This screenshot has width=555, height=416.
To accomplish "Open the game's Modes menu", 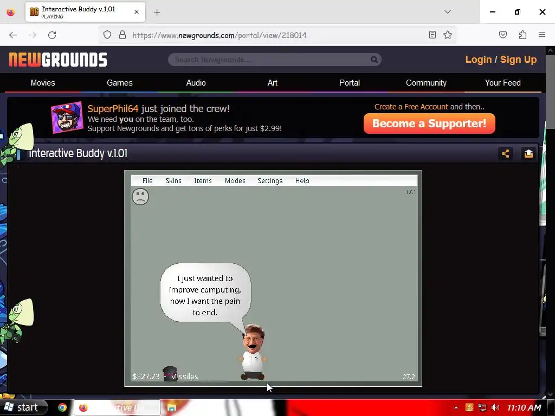I will coord(235,181).
